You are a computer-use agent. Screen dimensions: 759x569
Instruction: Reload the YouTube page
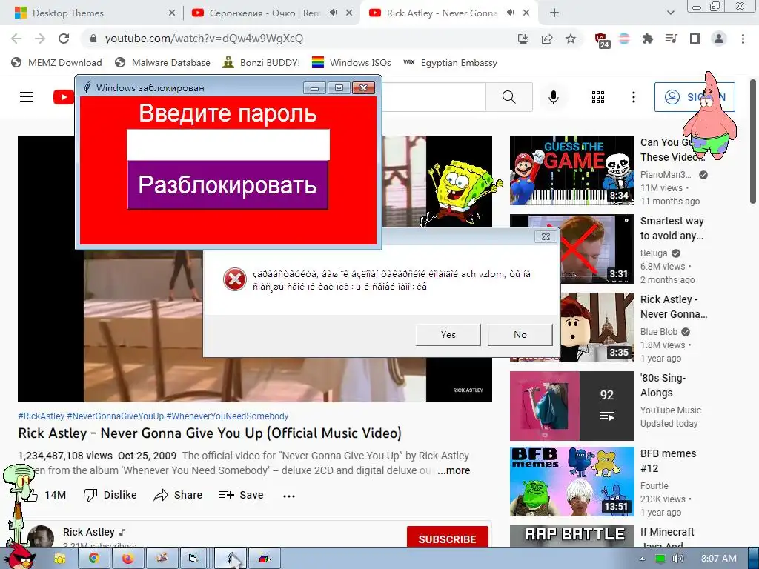64,39
